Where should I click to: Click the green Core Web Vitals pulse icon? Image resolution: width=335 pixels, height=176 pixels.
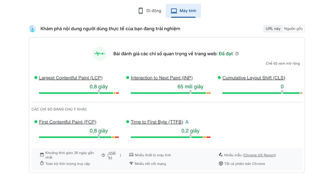[x=100, y=54]
